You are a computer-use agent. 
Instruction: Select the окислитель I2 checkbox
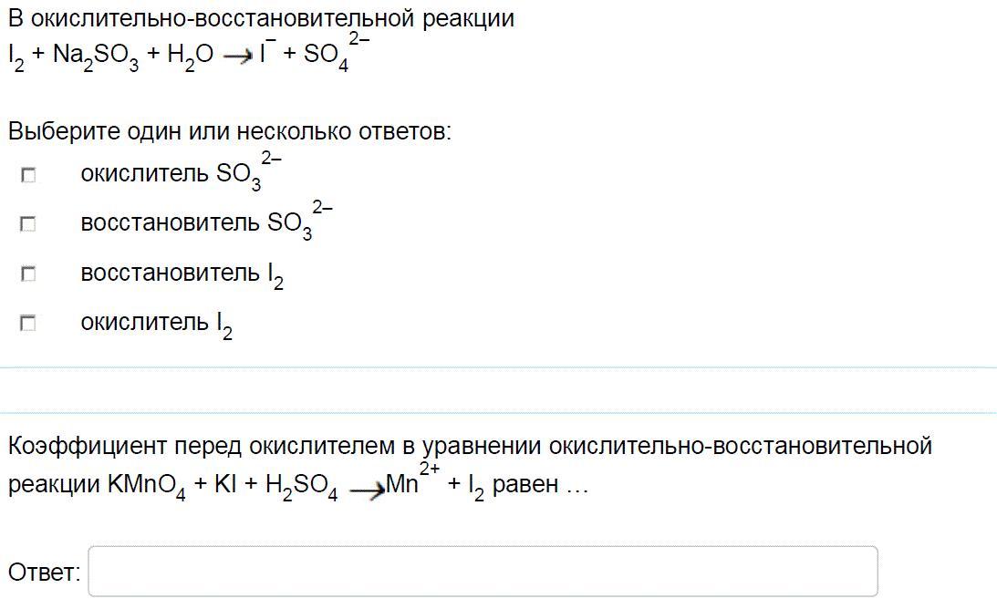tap(28, 323)
